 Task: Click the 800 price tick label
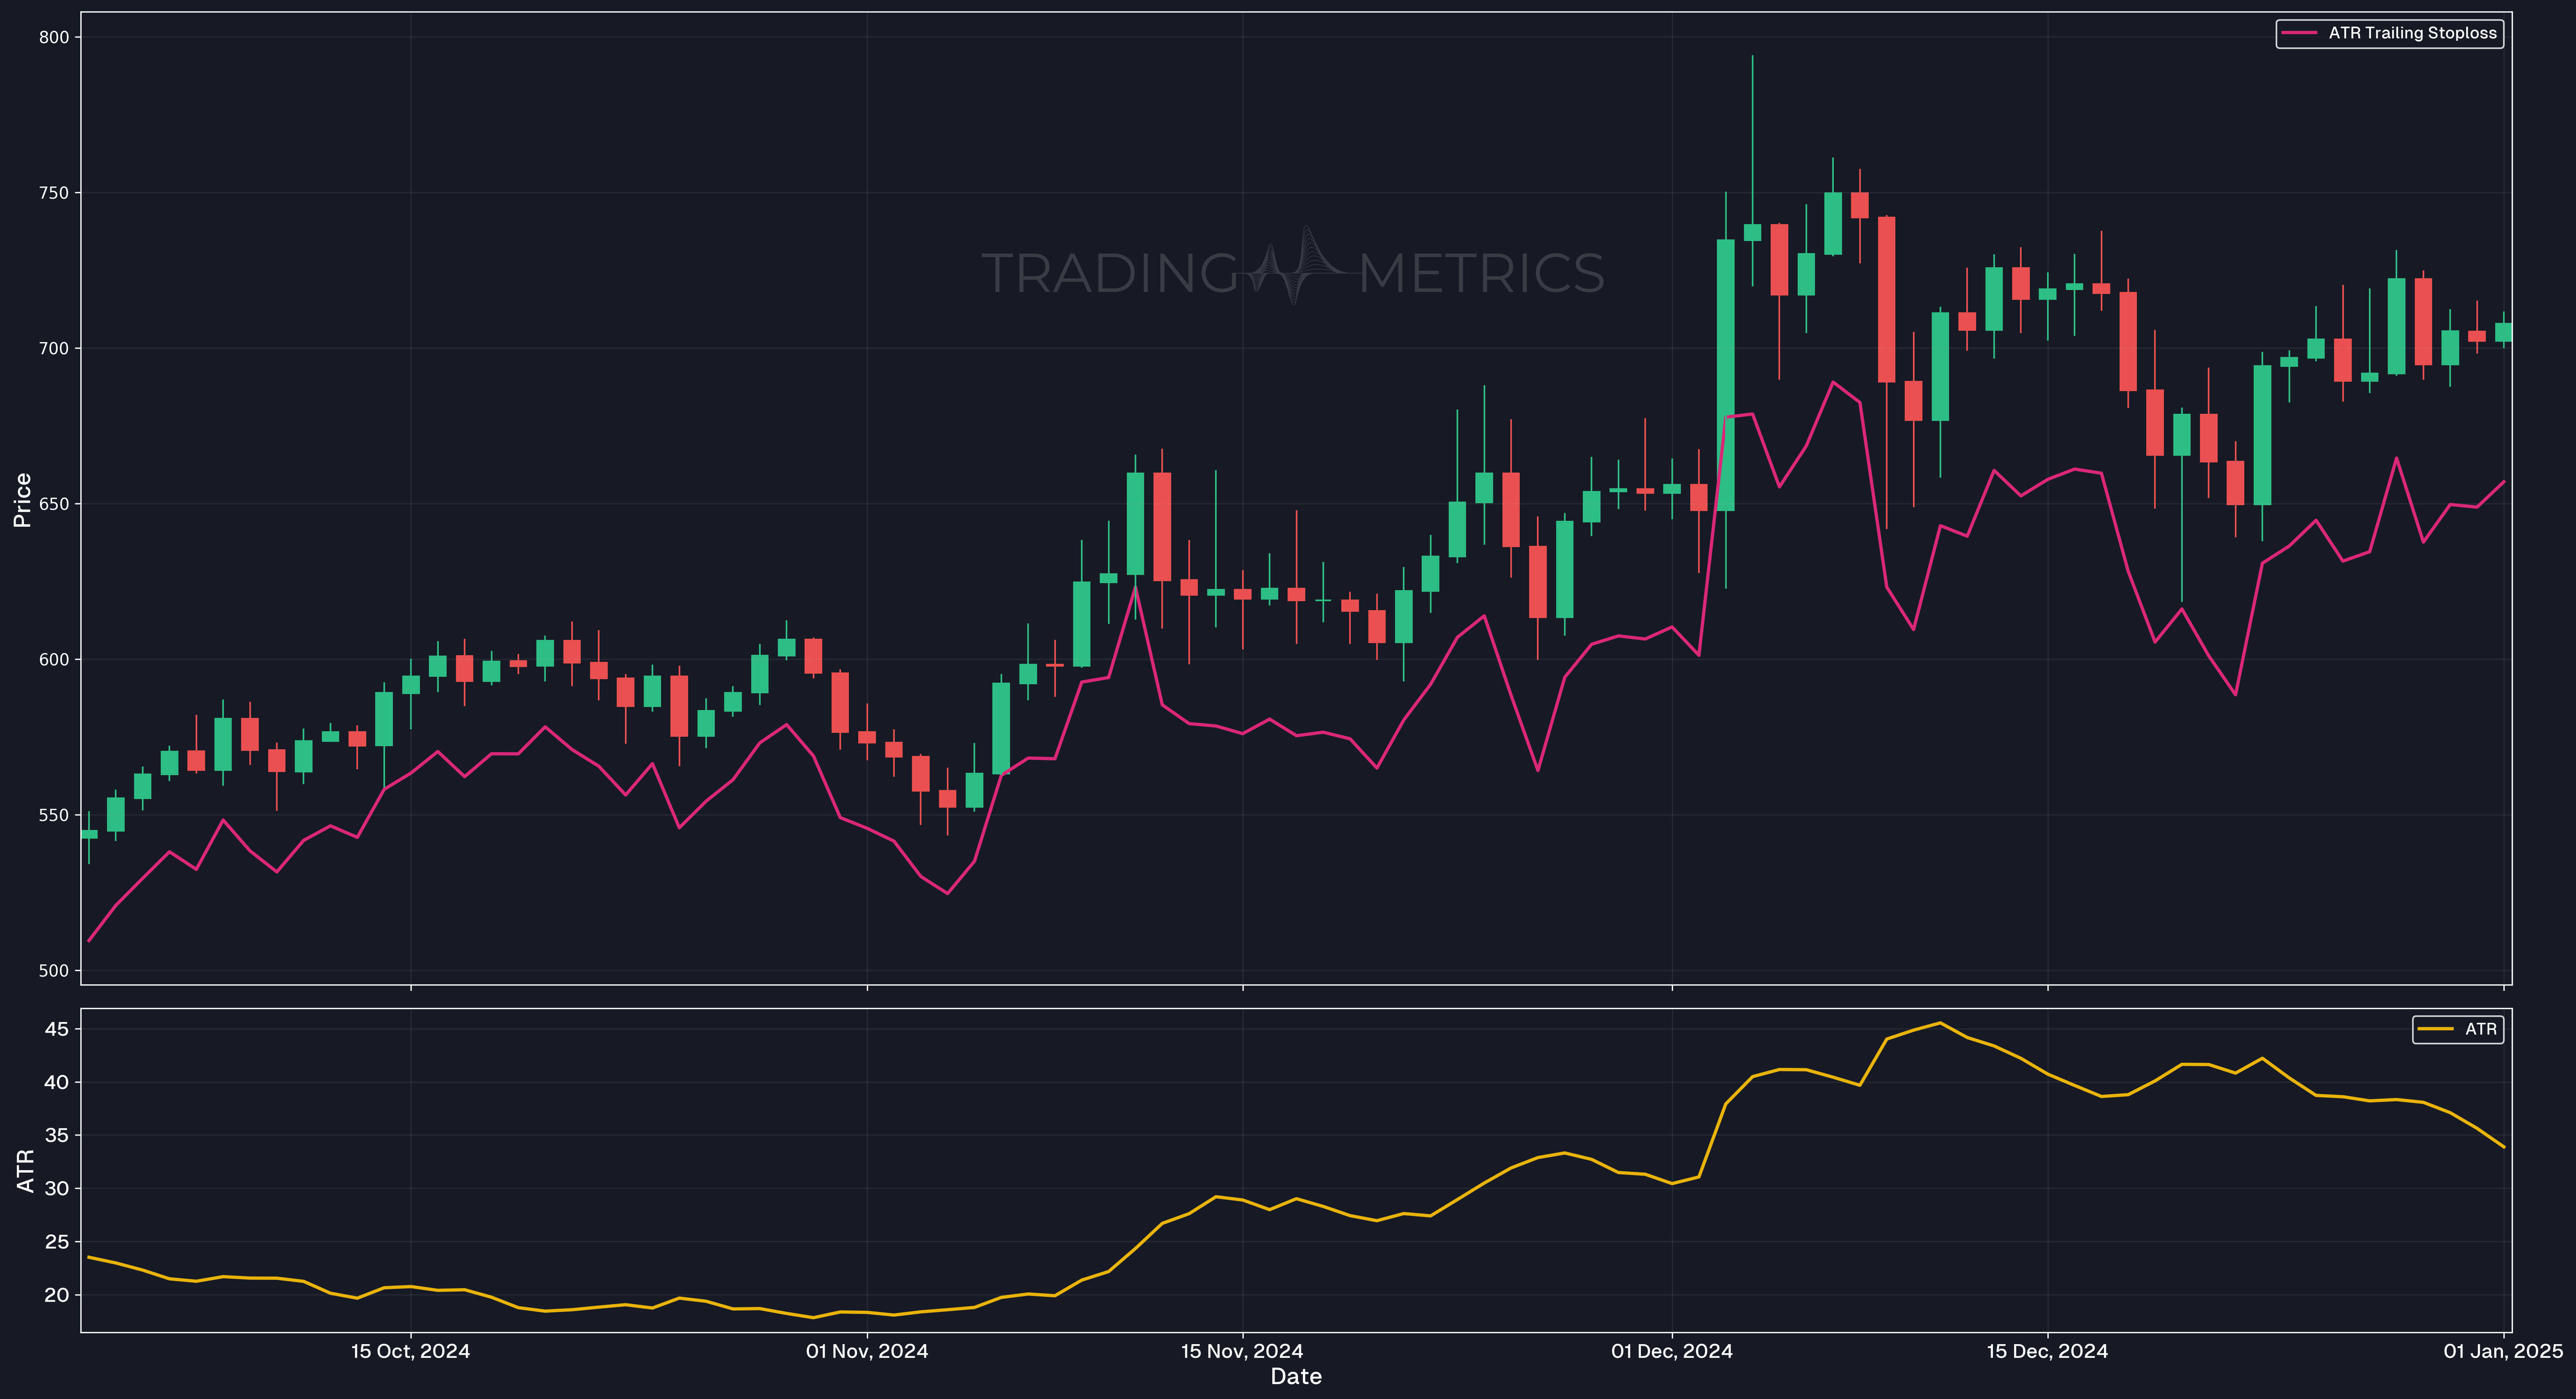tap(54, 38)
